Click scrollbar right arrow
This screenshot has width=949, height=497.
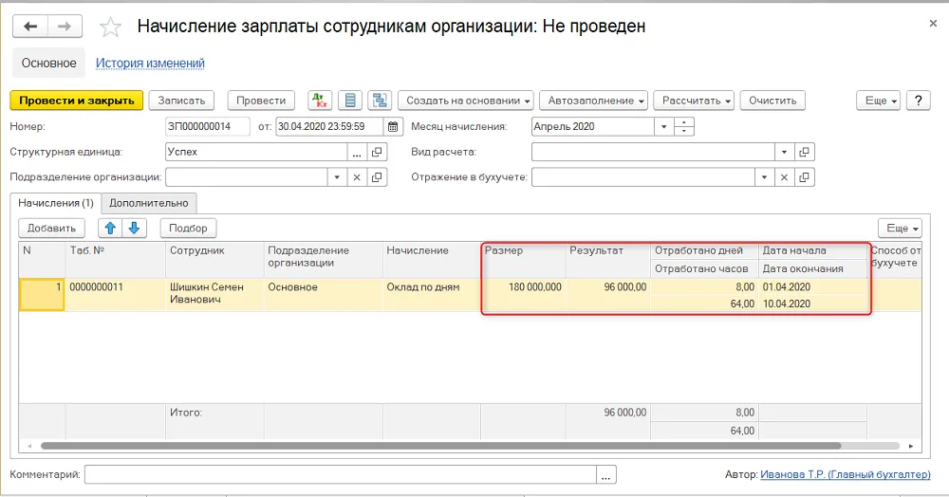point(911,446)
